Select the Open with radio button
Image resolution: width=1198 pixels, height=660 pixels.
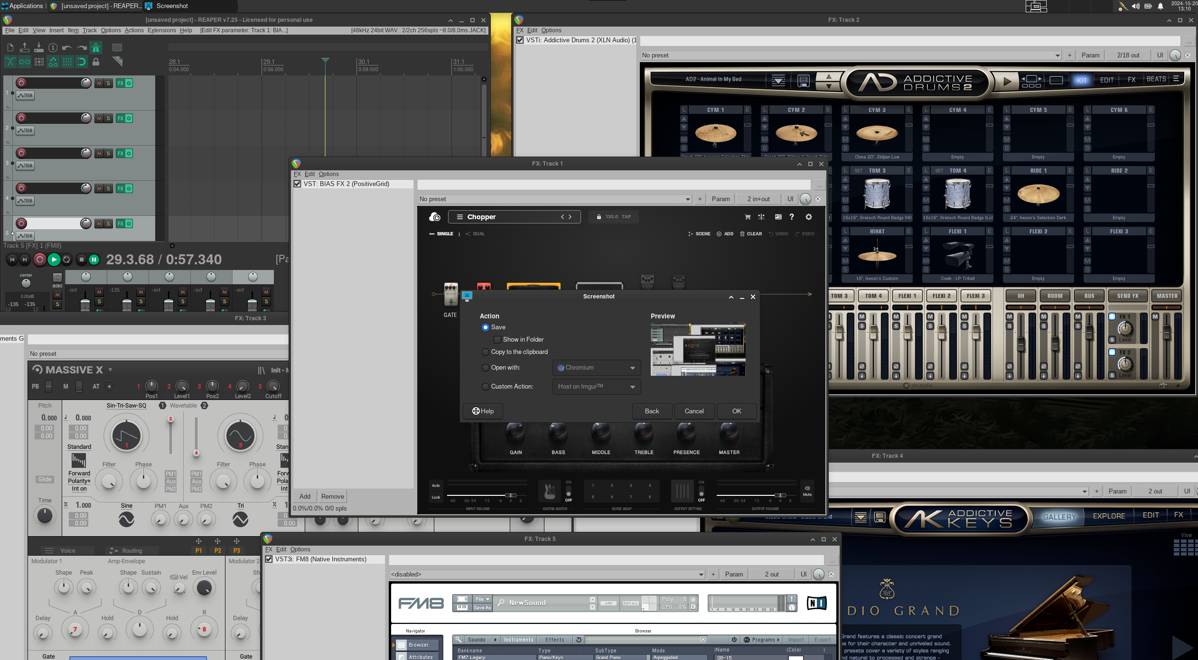[x=485, y=368]
